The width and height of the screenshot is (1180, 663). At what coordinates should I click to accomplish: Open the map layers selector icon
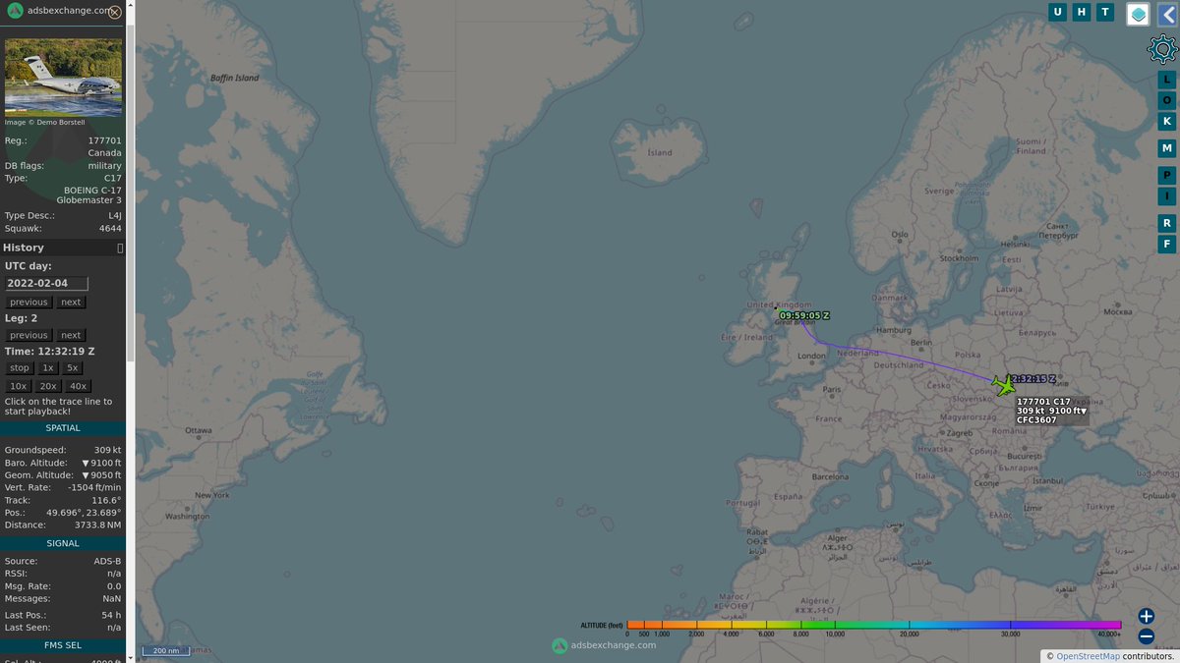coord(1138,14)
